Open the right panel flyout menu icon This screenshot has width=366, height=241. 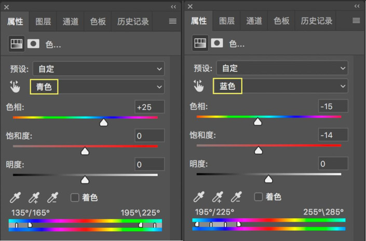tap(356, 21)
